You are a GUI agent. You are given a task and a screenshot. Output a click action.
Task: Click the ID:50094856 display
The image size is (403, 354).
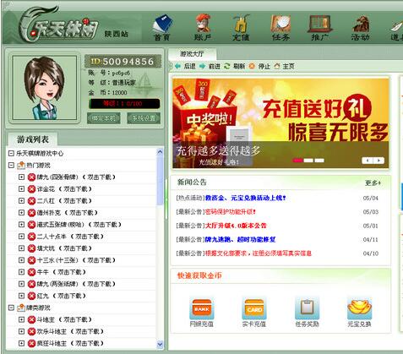coord(123,62)
